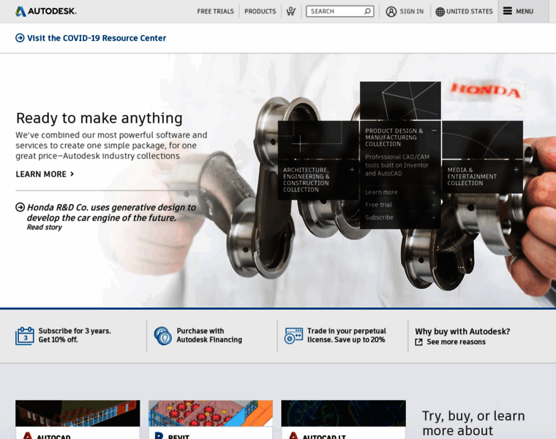Viewport: 556px width, 439px height.
Task: Click the See more reasons link
Action: point(456,342)
